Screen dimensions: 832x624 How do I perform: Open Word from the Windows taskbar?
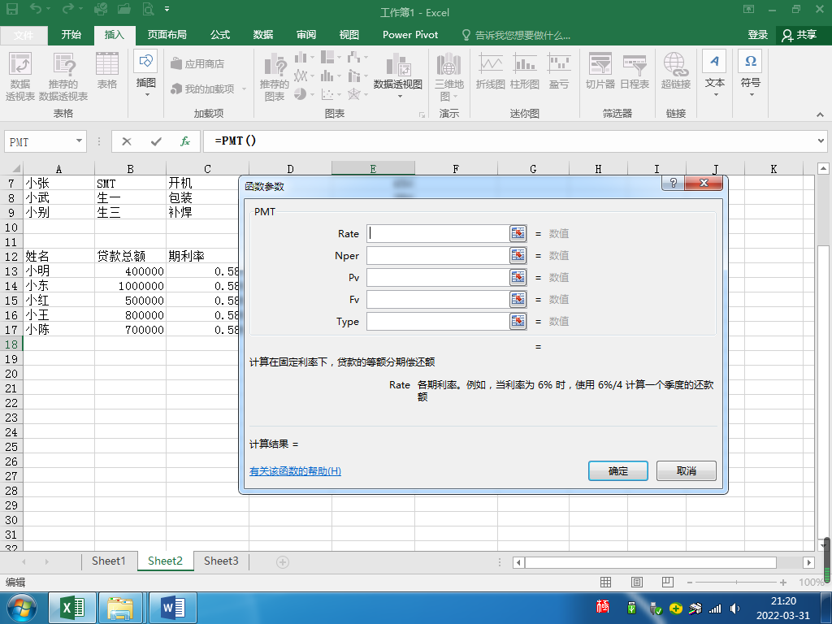pyautogui.click(x=173, y=608)
